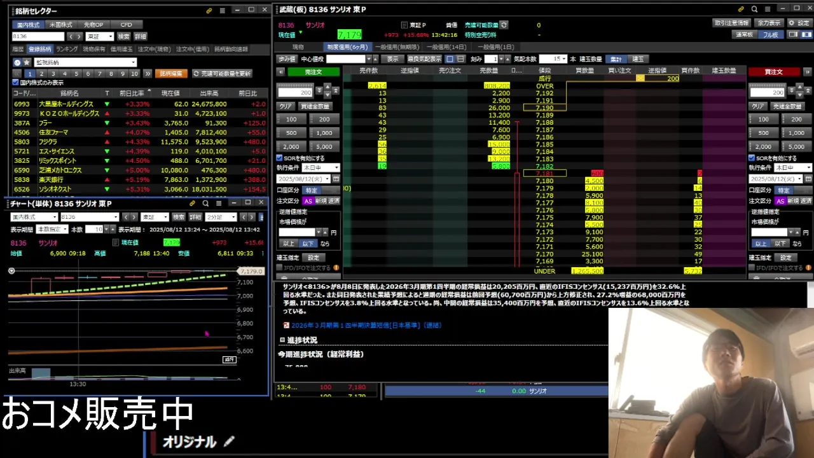Collapse buy panel with arrow beside 買注文
The width and height of the screenshot is (814, 458).
coord(806,72)
